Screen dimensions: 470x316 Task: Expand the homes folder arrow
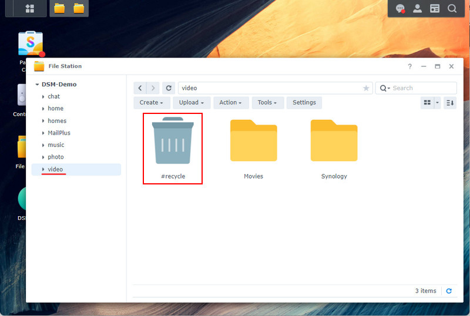coord(43,121)
